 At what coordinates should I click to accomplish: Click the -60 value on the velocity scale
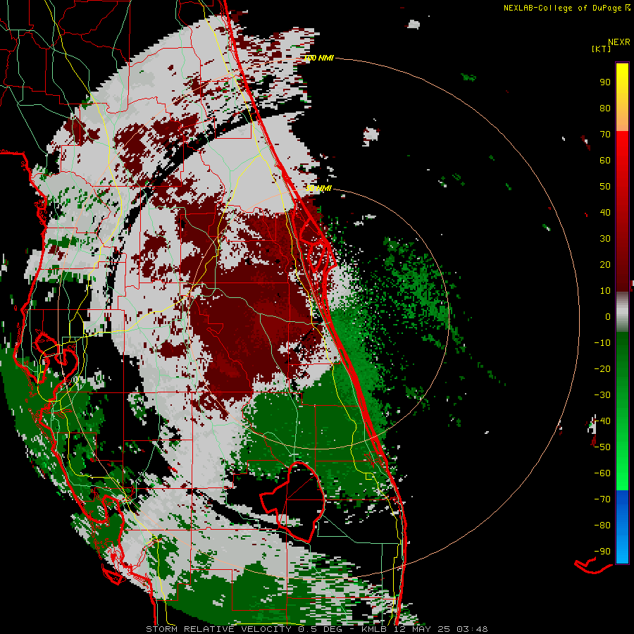pyautogui.click(x=602, y=473)
